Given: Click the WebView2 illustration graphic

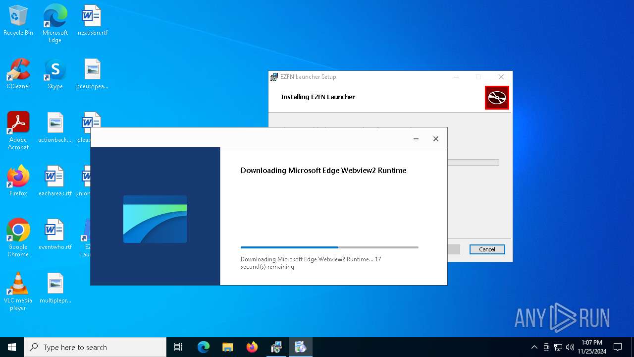Looking at the screenshot, I should click(x=155, y=219).
